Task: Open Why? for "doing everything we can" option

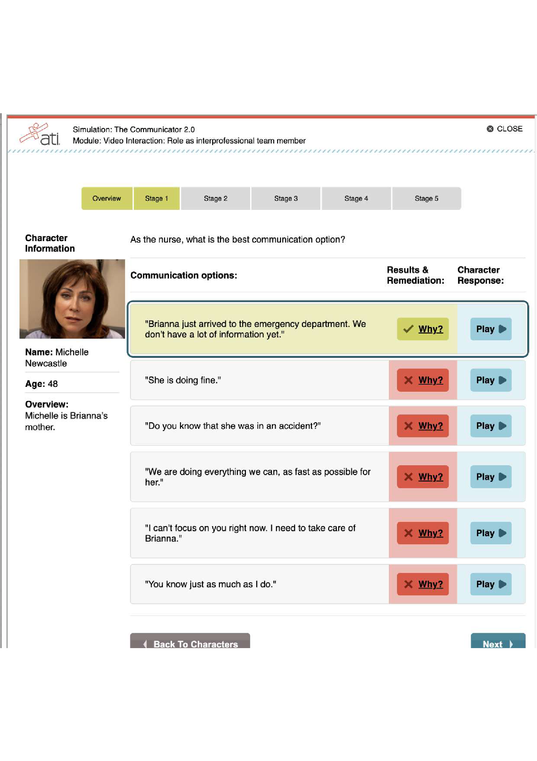Action: [x=423, y=477]
